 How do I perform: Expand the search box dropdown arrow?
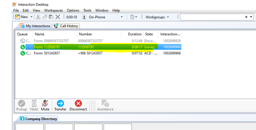point(251,17)
